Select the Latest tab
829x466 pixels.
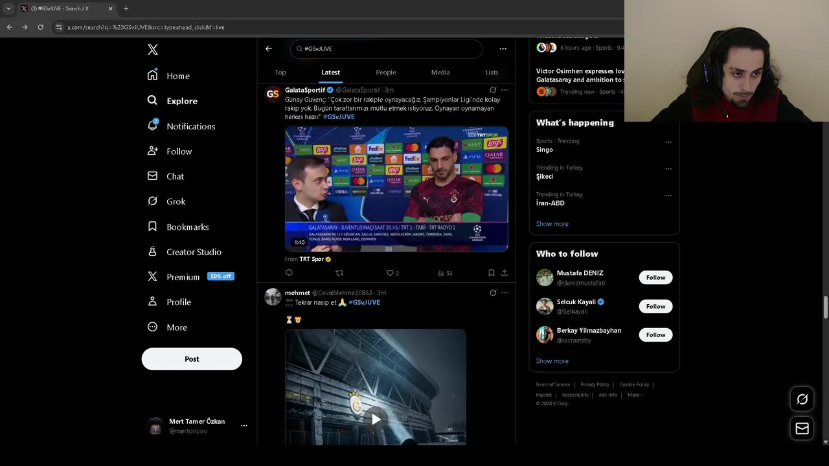(x=331, y=72)
